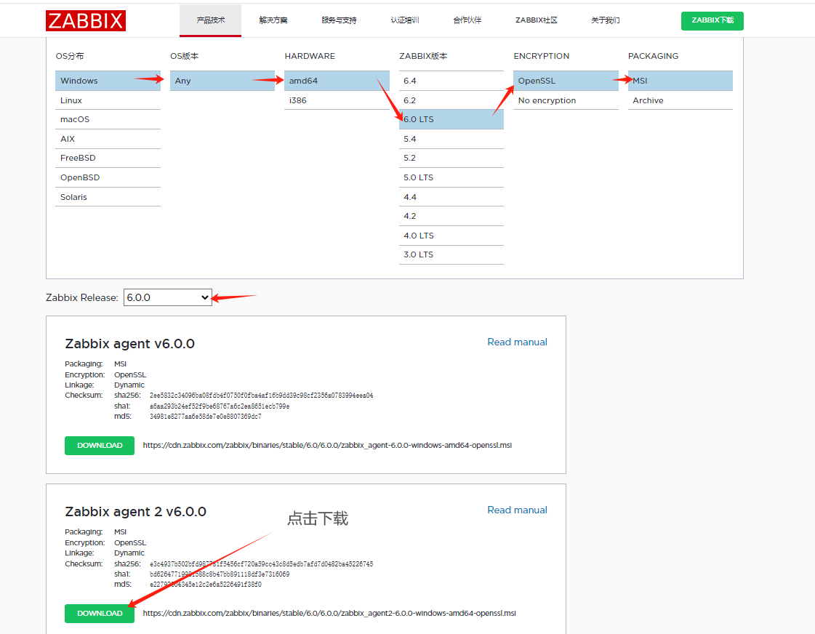815x634 pixels.
Task: Select MSI packaging
Action: [680, 81]
